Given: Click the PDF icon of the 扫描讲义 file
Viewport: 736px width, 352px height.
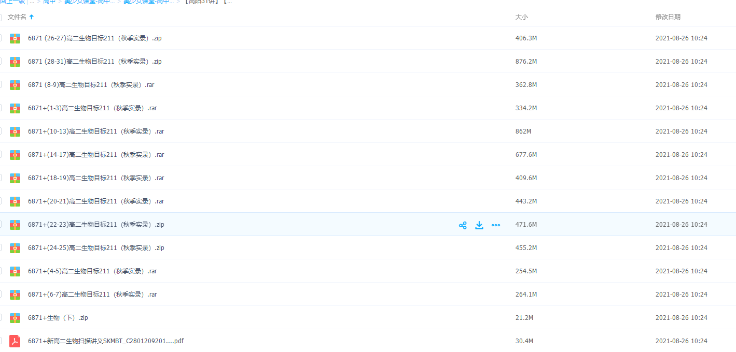Looking at the screenshot, I should pyautogui.click(x=15, y=341).
